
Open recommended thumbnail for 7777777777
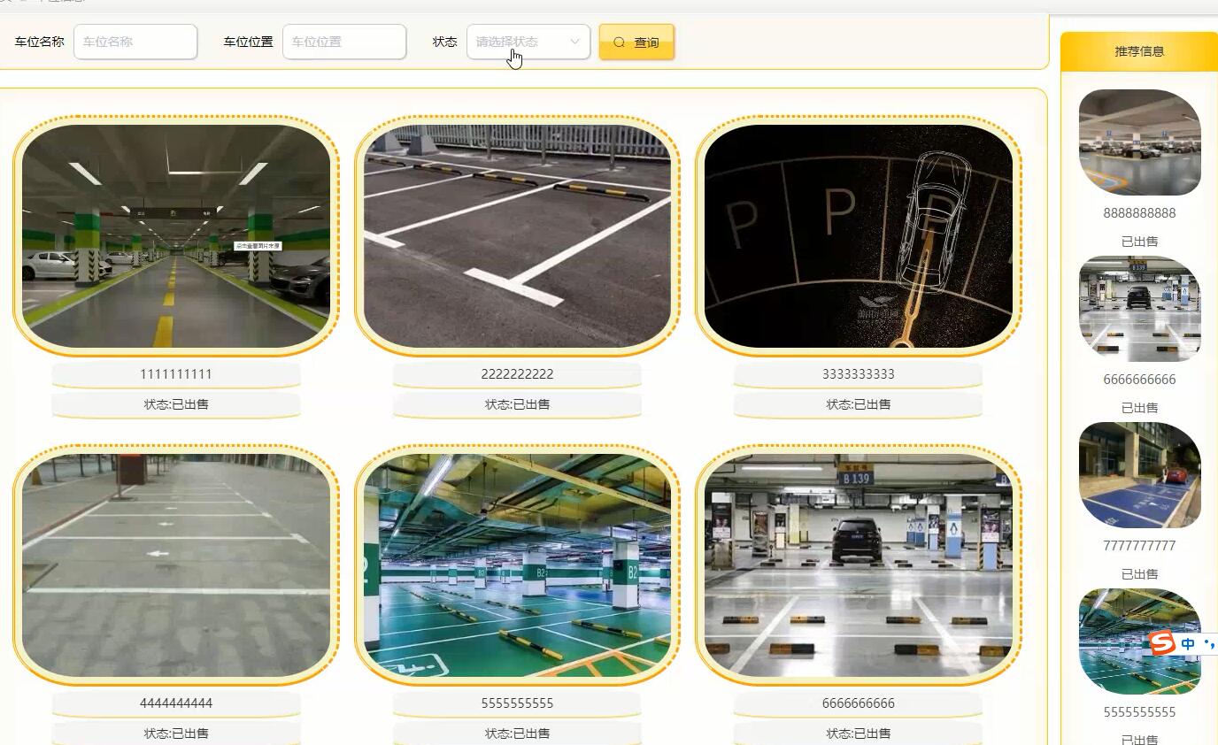click(x=1140, y=475)
